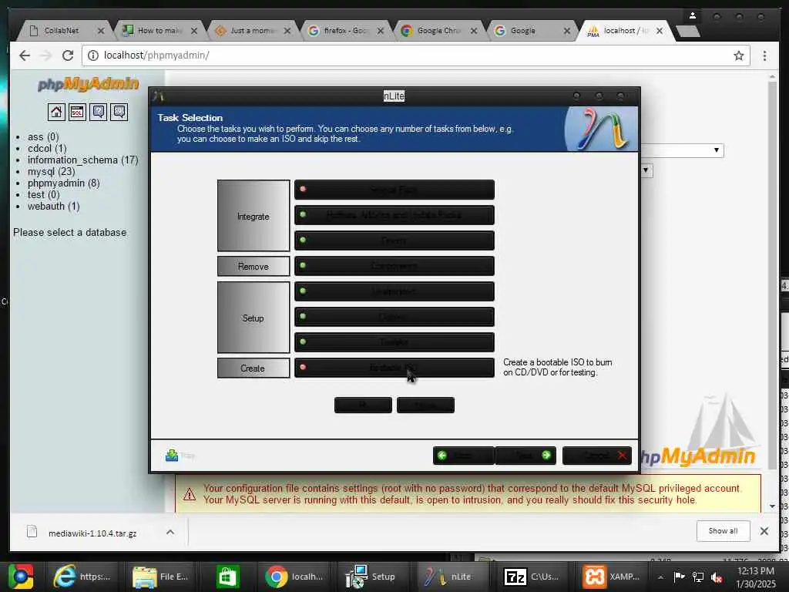The height and width of the screenshot is (592, 789).
Task: Open the Store icon in taskbar
Action: [227, 577]
